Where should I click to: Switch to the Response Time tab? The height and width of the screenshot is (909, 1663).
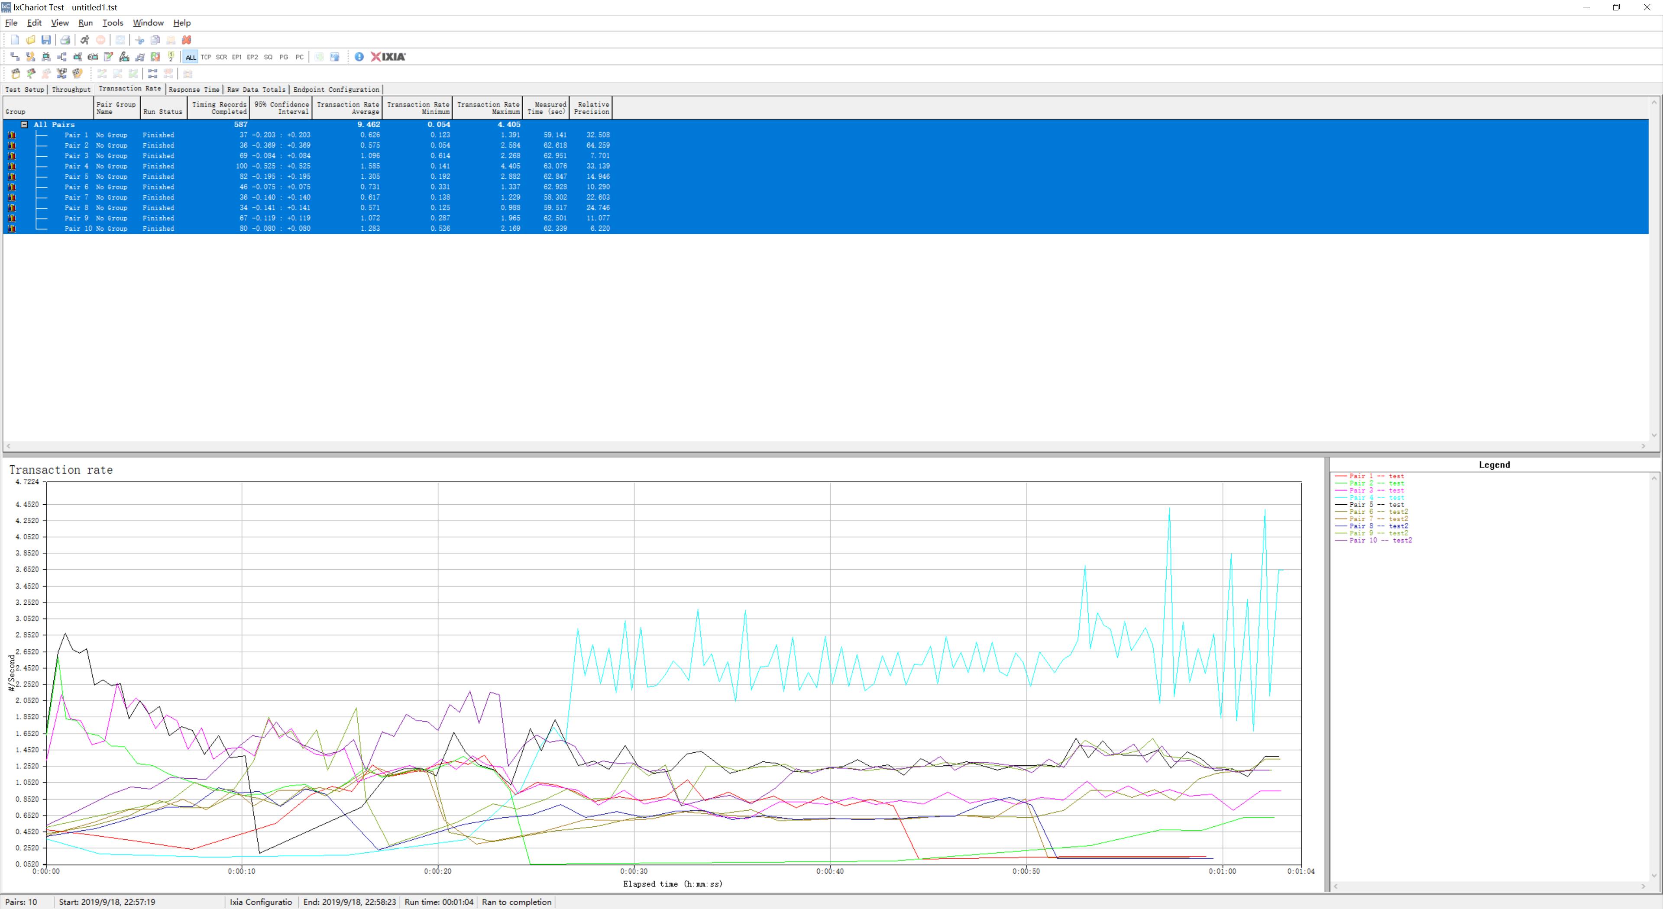[194, 90]
